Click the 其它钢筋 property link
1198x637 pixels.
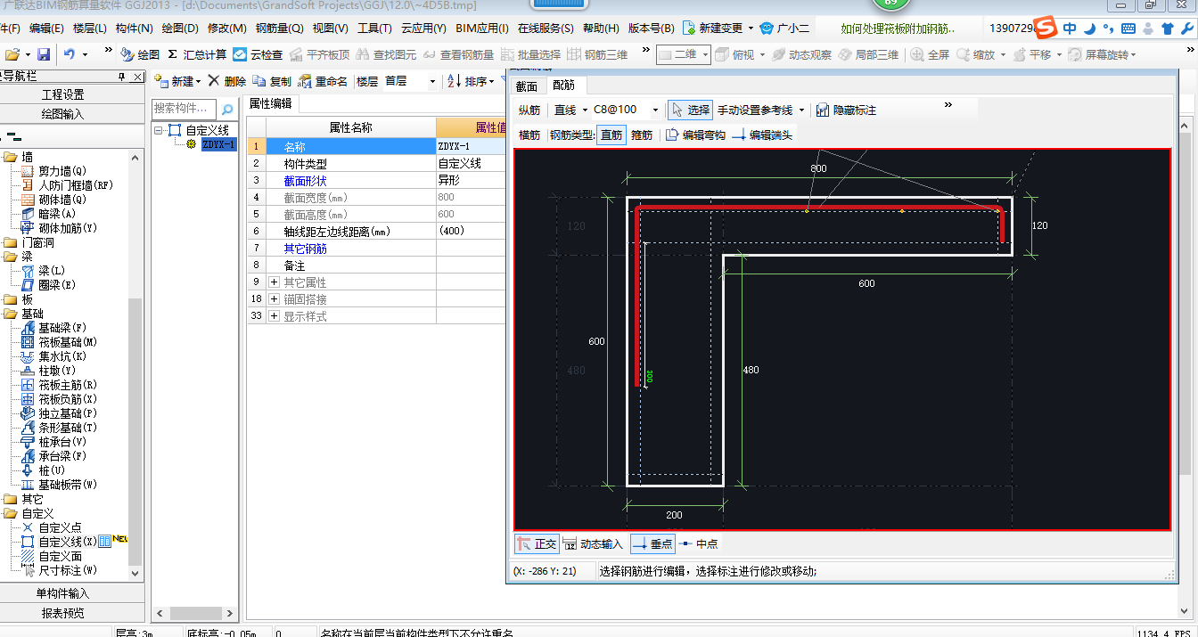pyautogui.click(x=306, y=249)
